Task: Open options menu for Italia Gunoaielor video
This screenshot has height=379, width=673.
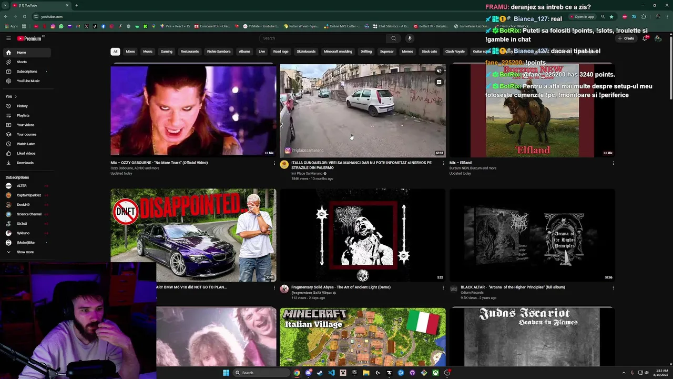Action: click(x=443, y=163)
